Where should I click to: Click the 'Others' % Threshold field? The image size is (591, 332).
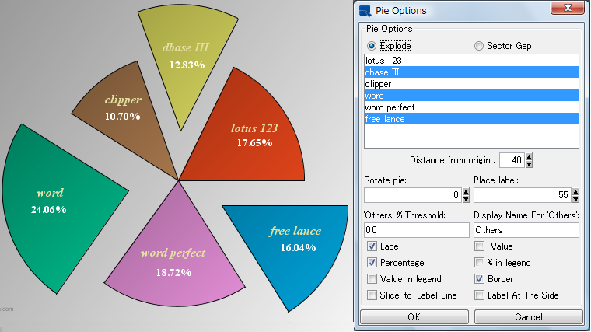click(417, 230)
